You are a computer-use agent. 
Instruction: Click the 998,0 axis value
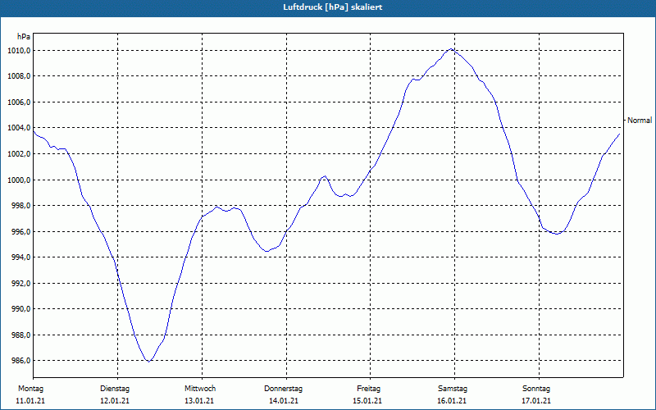20,206
